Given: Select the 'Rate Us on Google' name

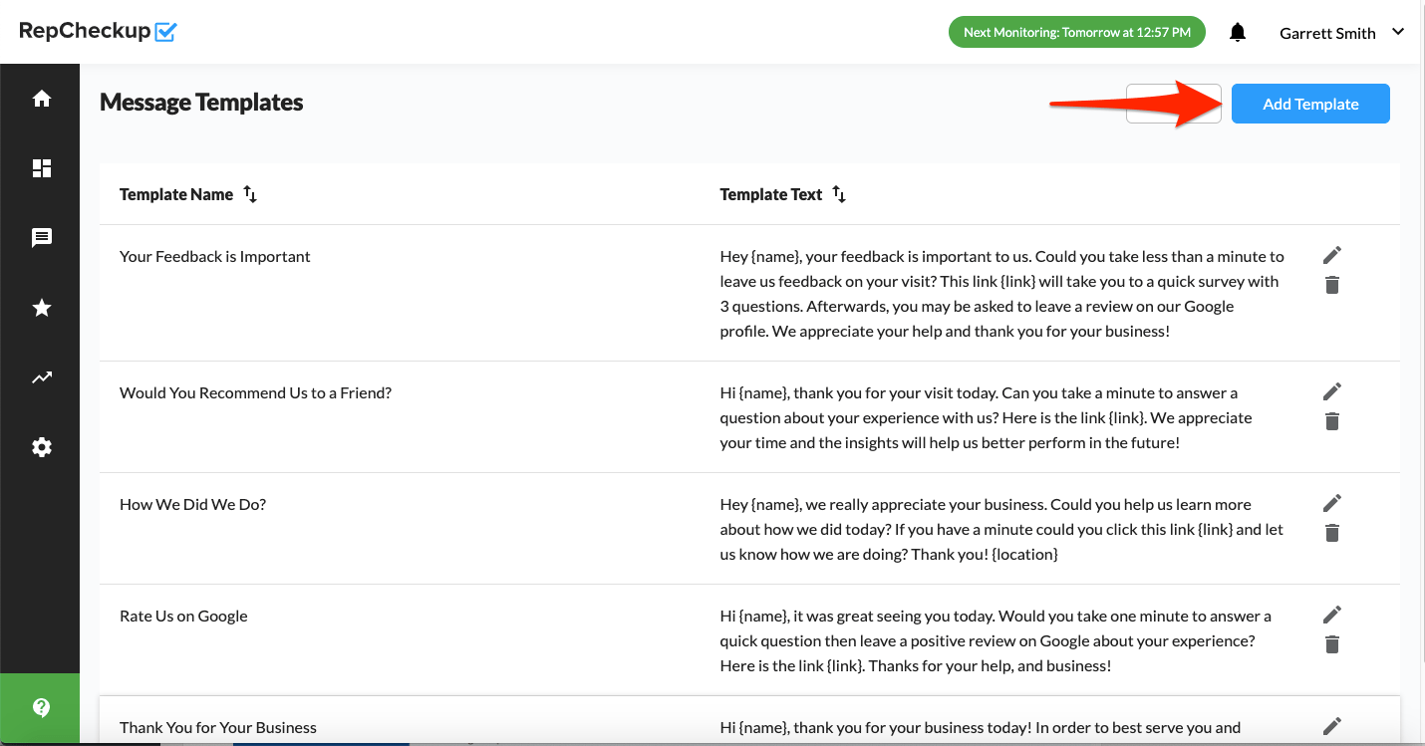Looking at the screenshot, I should click(183, 616).
